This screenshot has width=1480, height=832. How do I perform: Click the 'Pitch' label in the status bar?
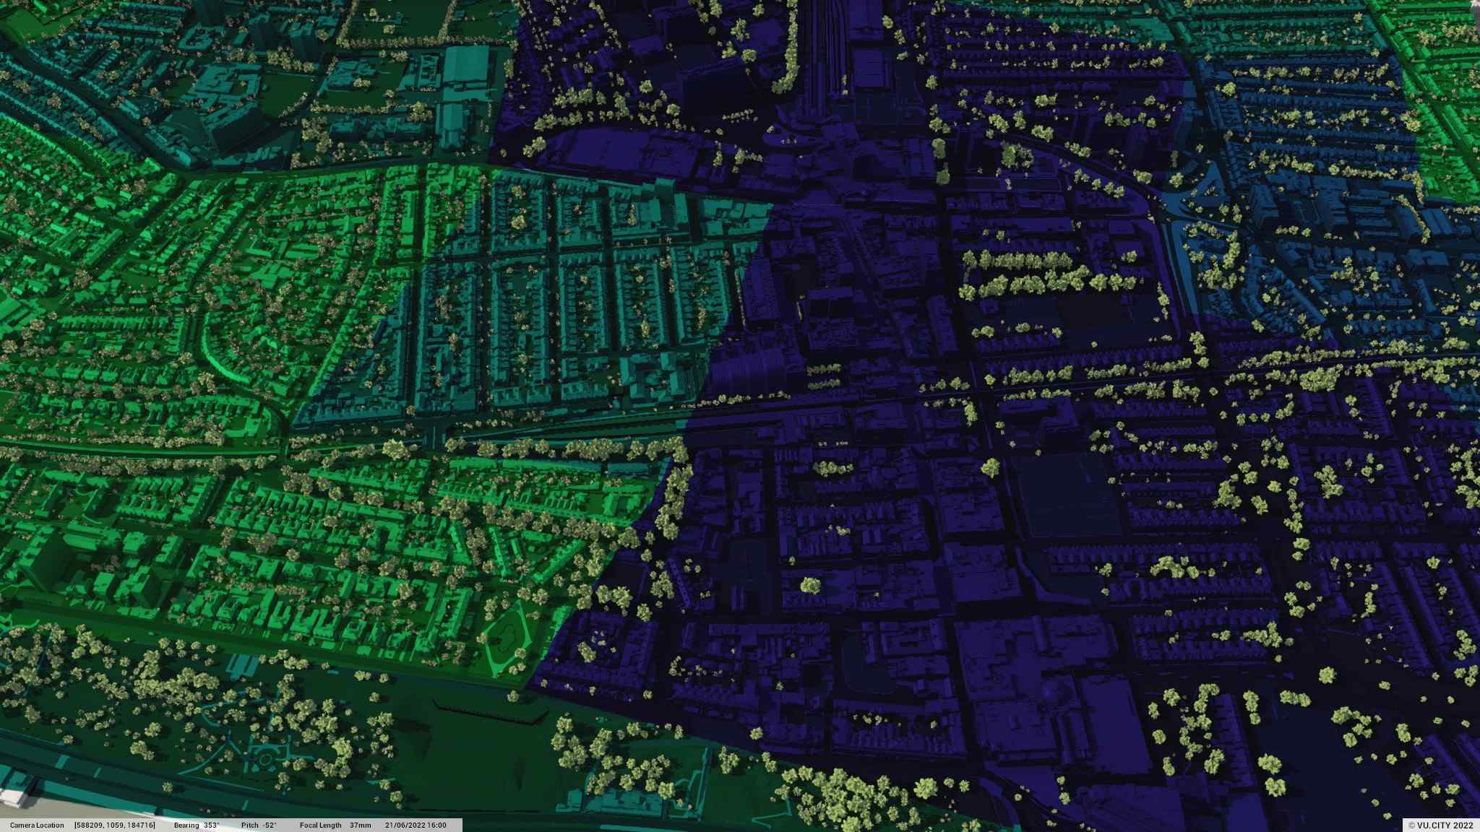[x=249, y=825]
